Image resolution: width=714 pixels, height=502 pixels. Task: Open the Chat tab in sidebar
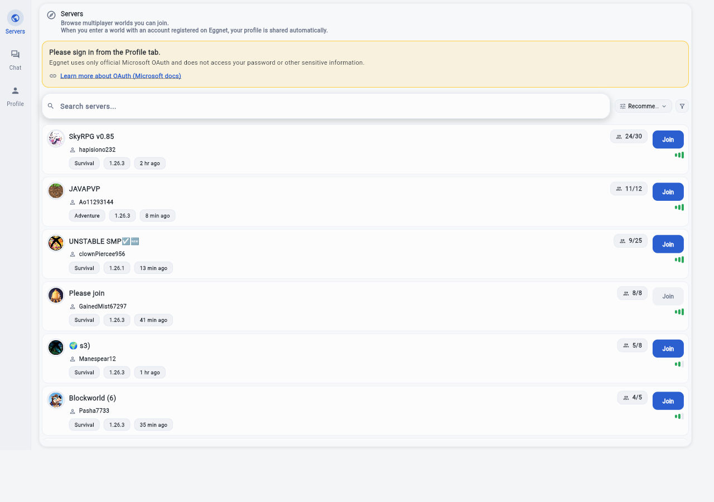pos(15,60)
